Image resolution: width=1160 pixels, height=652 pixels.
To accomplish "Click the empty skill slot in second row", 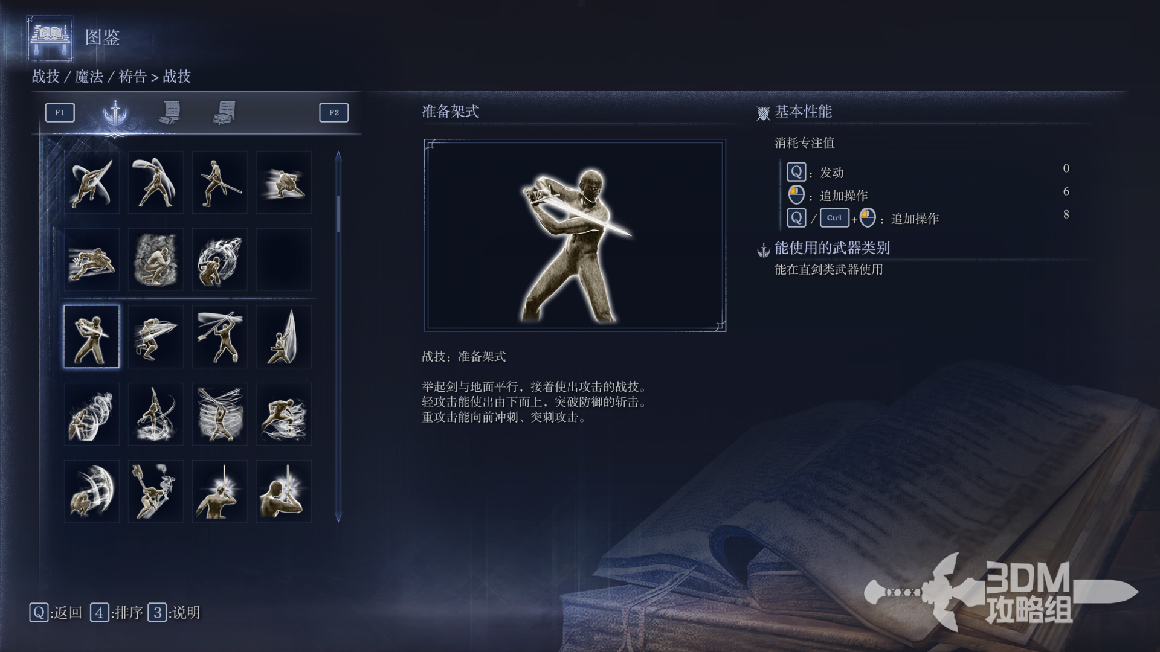I will click(284, 260).
